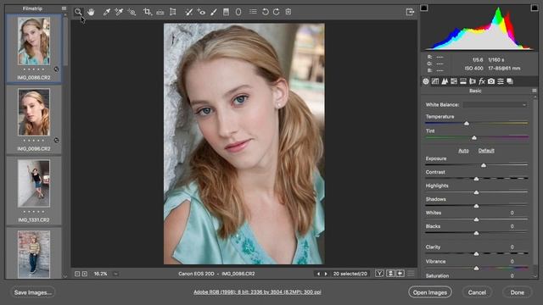543x305 pixels.
Task: Toggle highlight clipping warning on histogram
Action: coord(535,8)
